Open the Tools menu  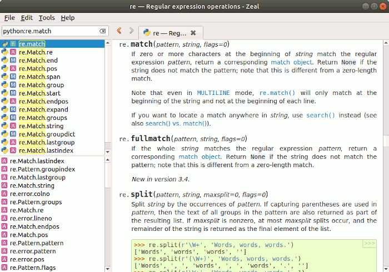(x=47, y=18)
